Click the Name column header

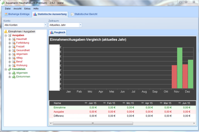click(x=57, y=103)
